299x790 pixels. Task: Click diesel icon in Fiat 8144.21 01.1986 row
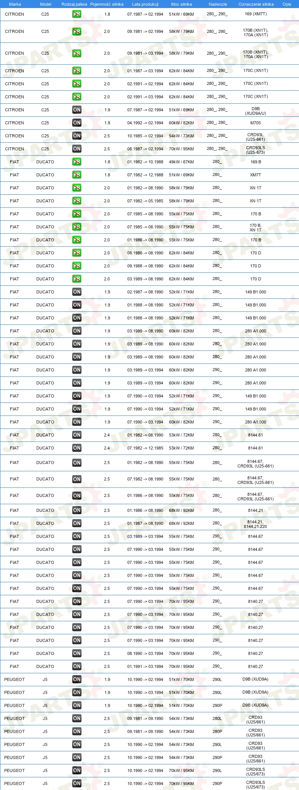(76, 510)
